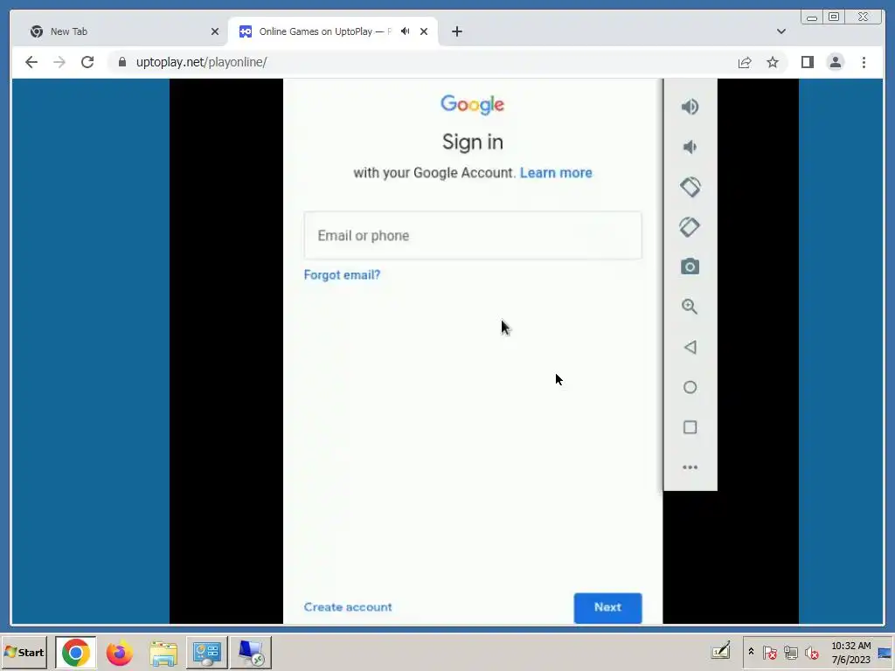
Task: Click the address bar URL uptoplay.net/playonline/
Action: [x=202, y=62]
